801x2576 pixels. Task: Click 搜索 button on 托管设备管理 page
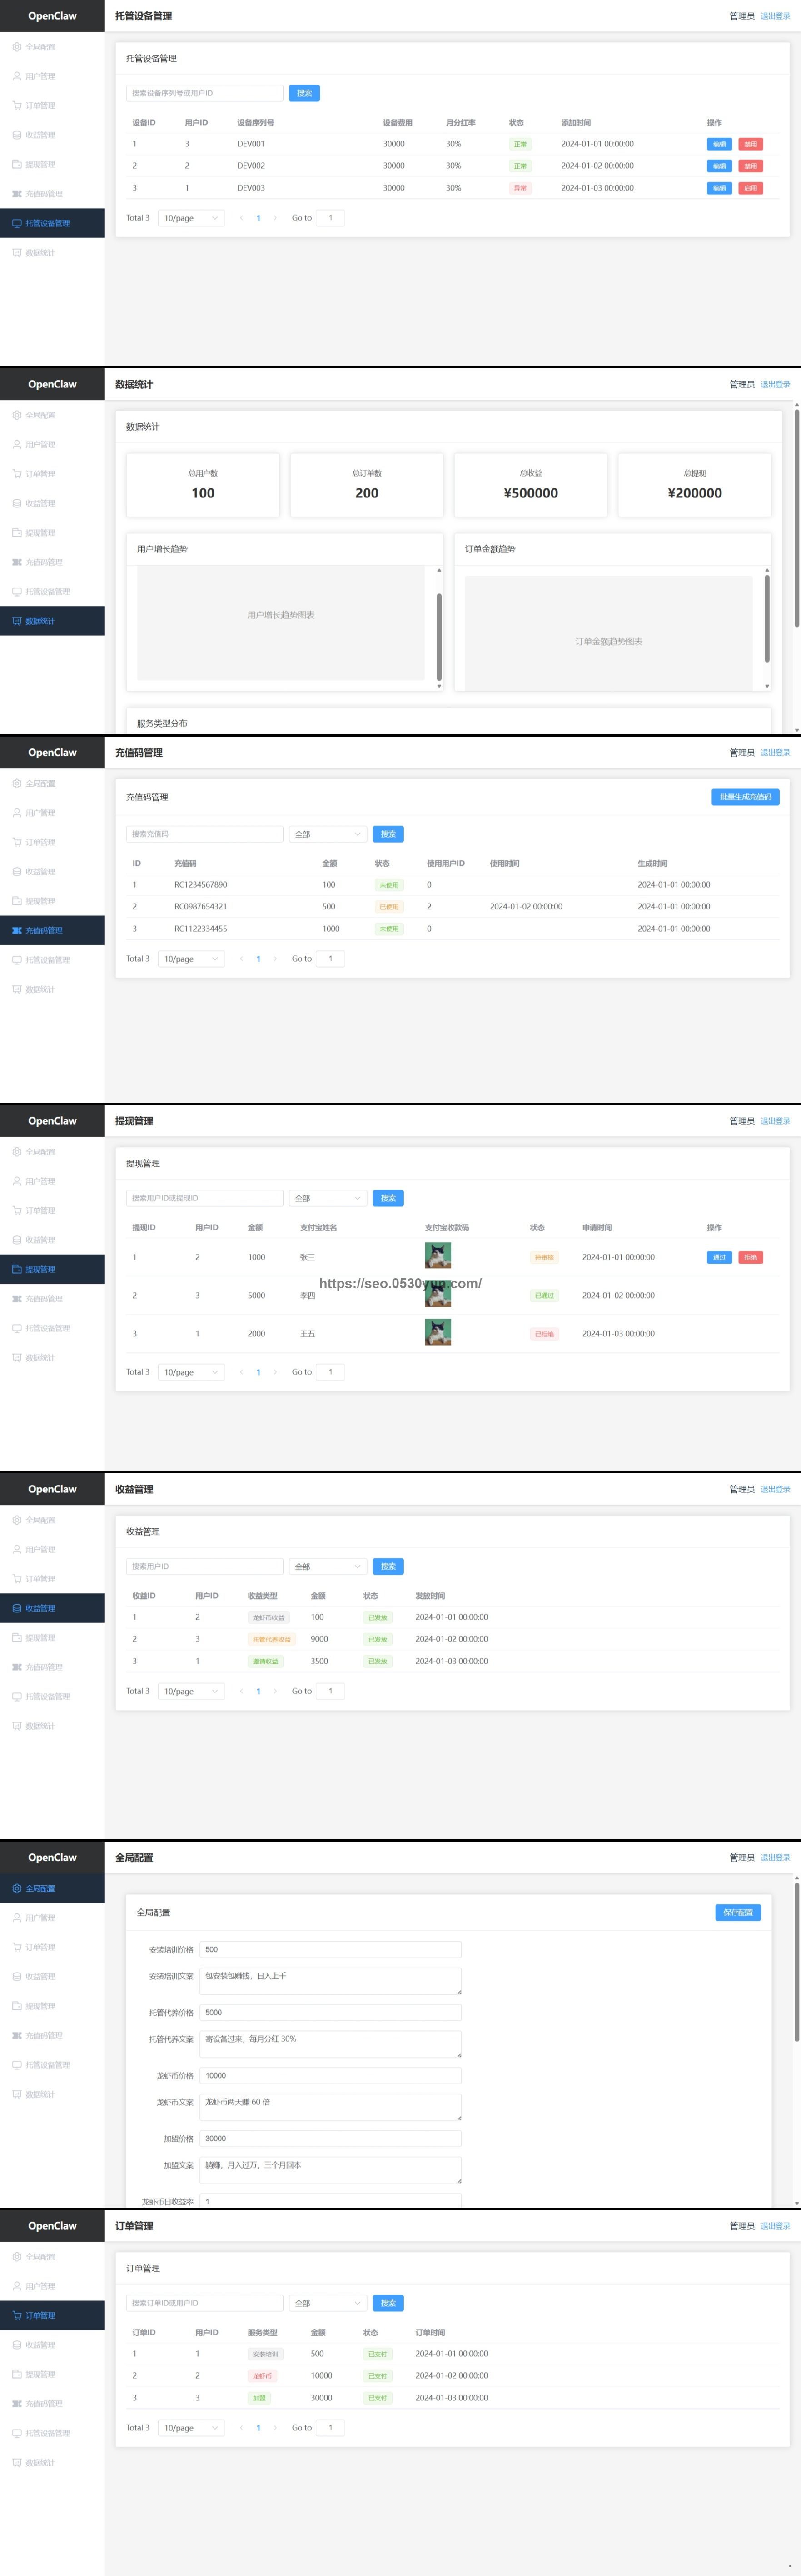click(304, 93)
